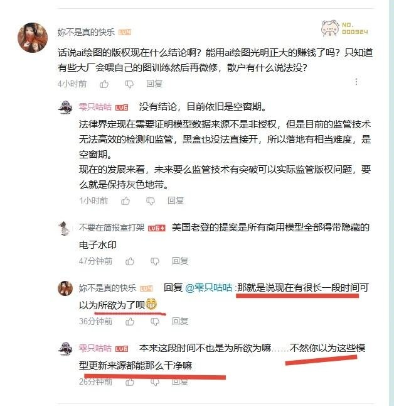Open 雫只咕咕 profile from first reply
The height and width of the screenshot is (406, 394).
[95, 107]
